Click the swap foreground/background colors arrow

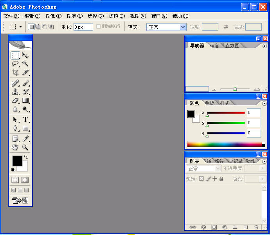[x=26, y=157]
